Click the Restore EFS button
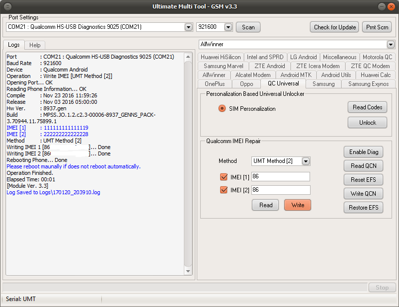The width and height of the screenshot is (399, 307). [x=363, y=208]
